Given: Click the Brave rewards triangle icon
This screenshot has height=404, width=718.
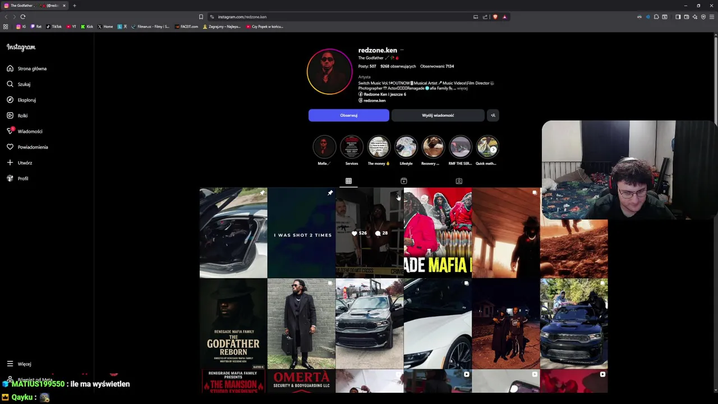Looking at the screenshot, I should [504, 17].
